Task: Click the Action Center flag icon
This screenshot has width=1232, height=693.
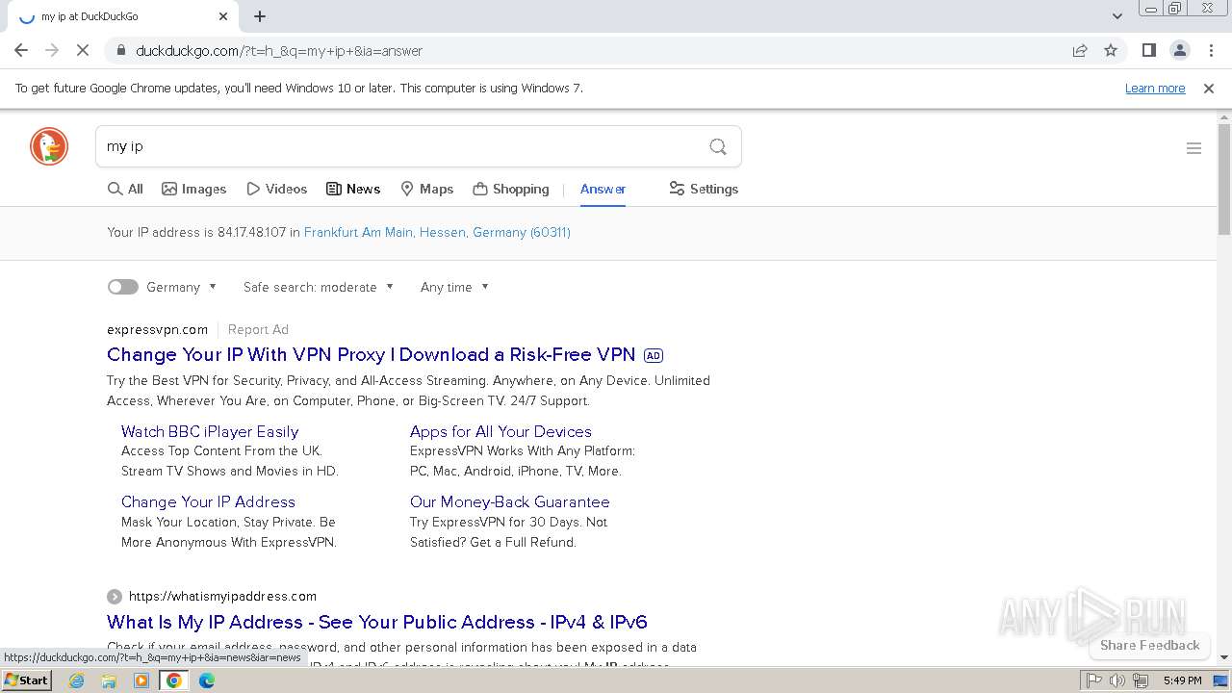Action: coord(1094,680)
